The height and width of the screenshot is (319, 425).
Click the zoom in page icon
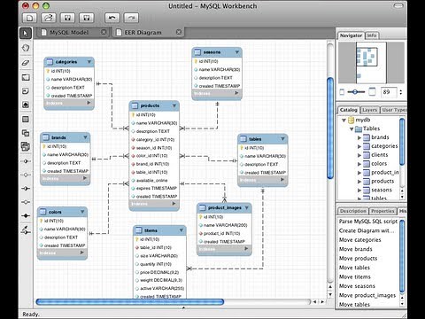click(x=373, y=92)
